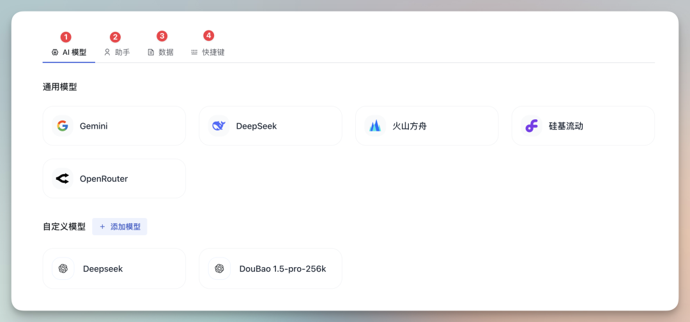The width and height of the screenshot is (690, 322).
Task: Open the custom Deepseek model card
Action: tap(114, 268)
